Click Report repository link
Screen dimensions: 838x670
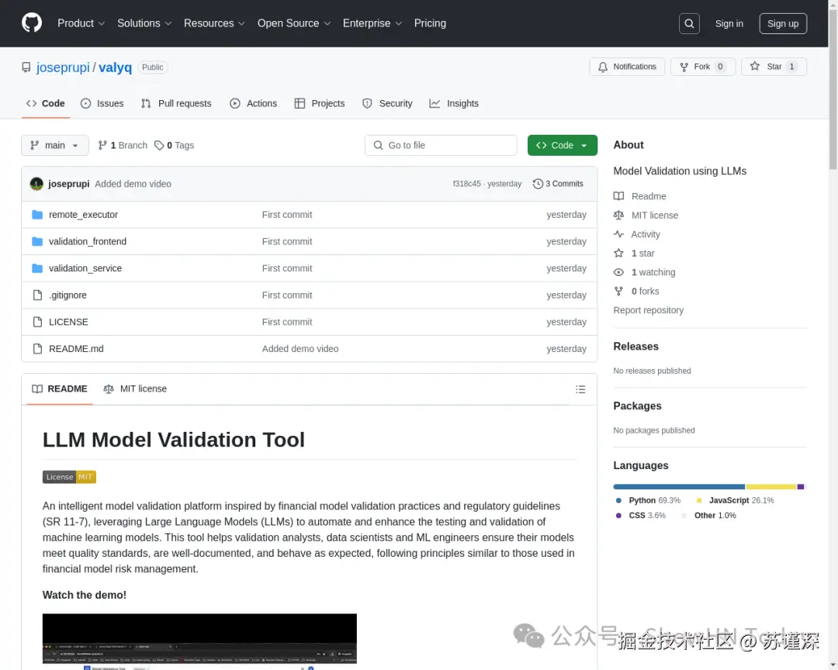pyautogui.click(x=648, y=310)
